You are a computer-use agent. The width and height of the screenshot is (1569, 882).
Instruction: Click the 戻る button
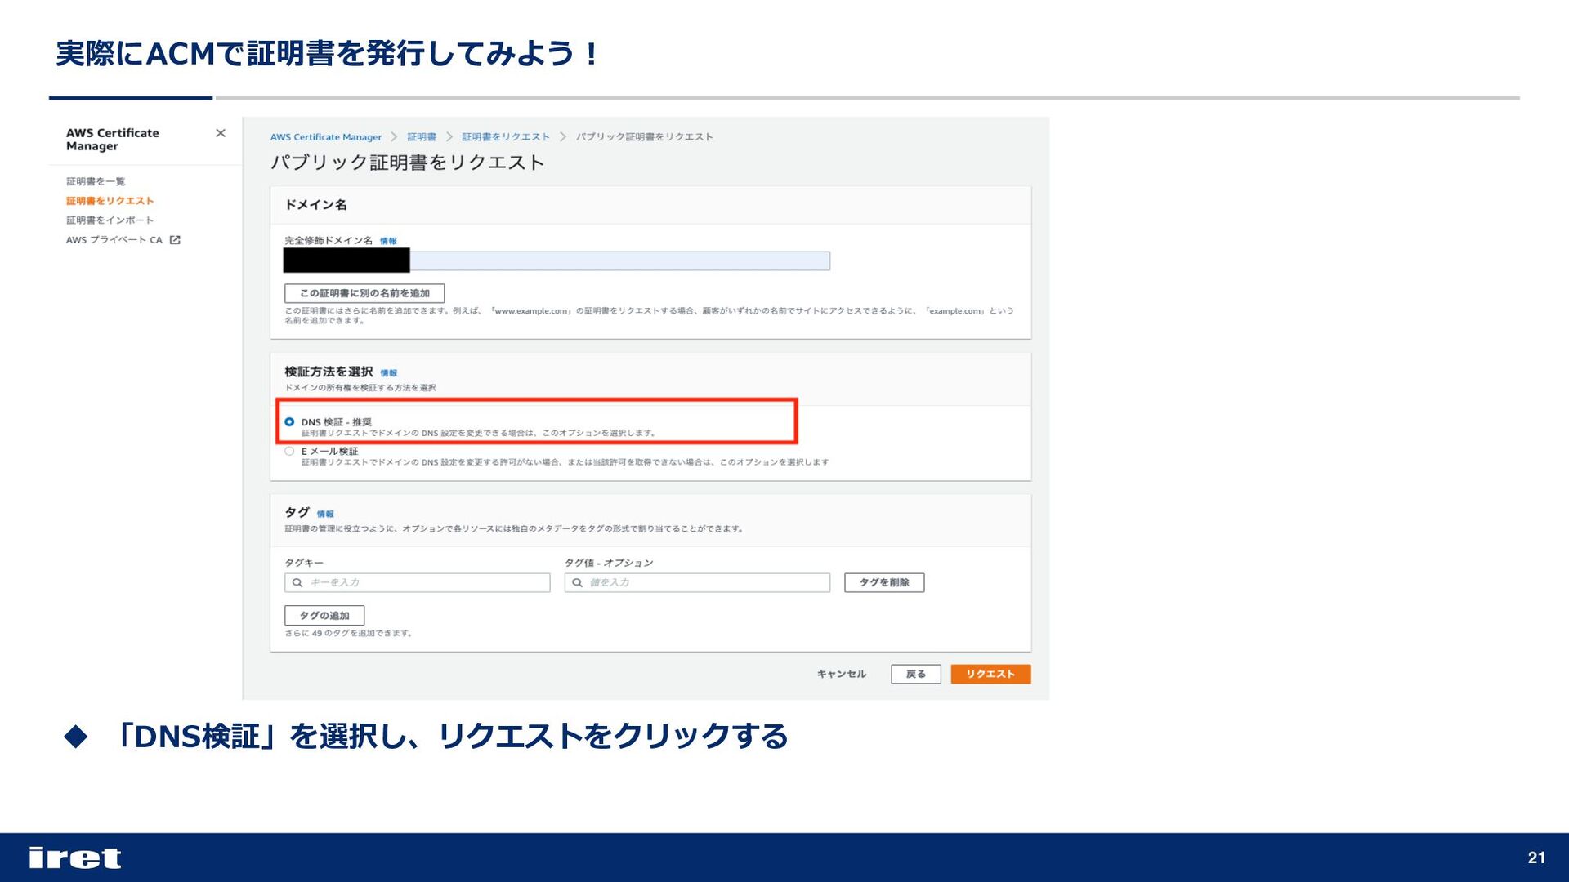pyautogui.click(x=916, y=674)
